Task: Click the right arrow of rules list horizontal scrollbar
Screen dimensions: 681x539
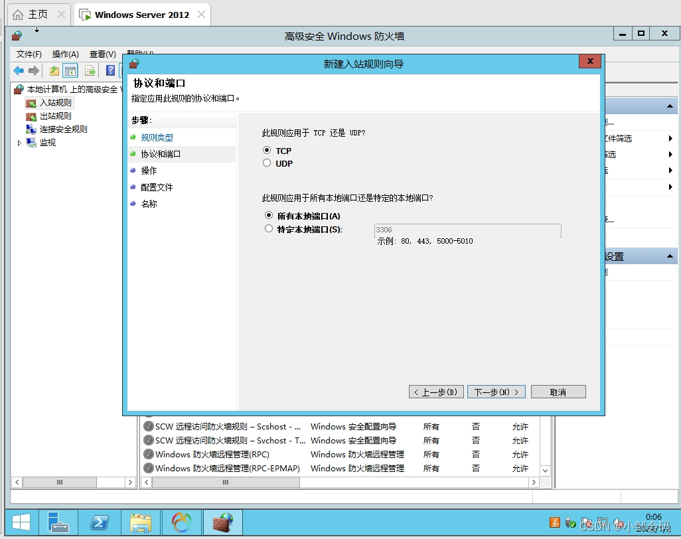Action: coord(534,482)
